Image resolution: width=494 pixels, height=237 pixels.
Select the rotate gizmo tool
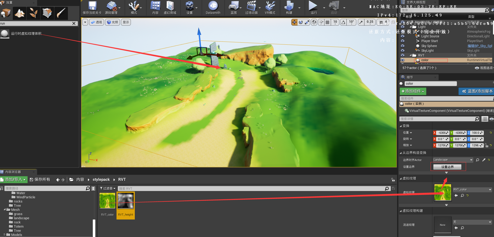pyautogui.click(x=301, y=22)
